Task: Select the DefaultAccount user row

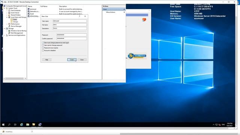Action: coord(34,12)
